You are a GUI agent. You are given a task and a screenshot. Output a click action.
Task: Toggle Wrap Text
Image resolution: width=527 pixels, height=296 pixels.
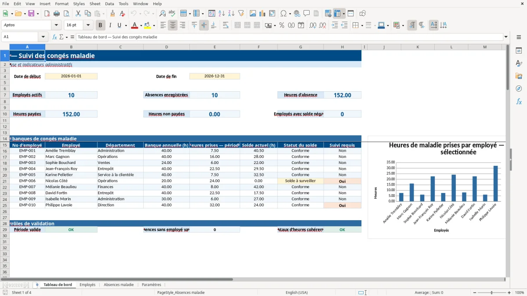coord(226,25)
